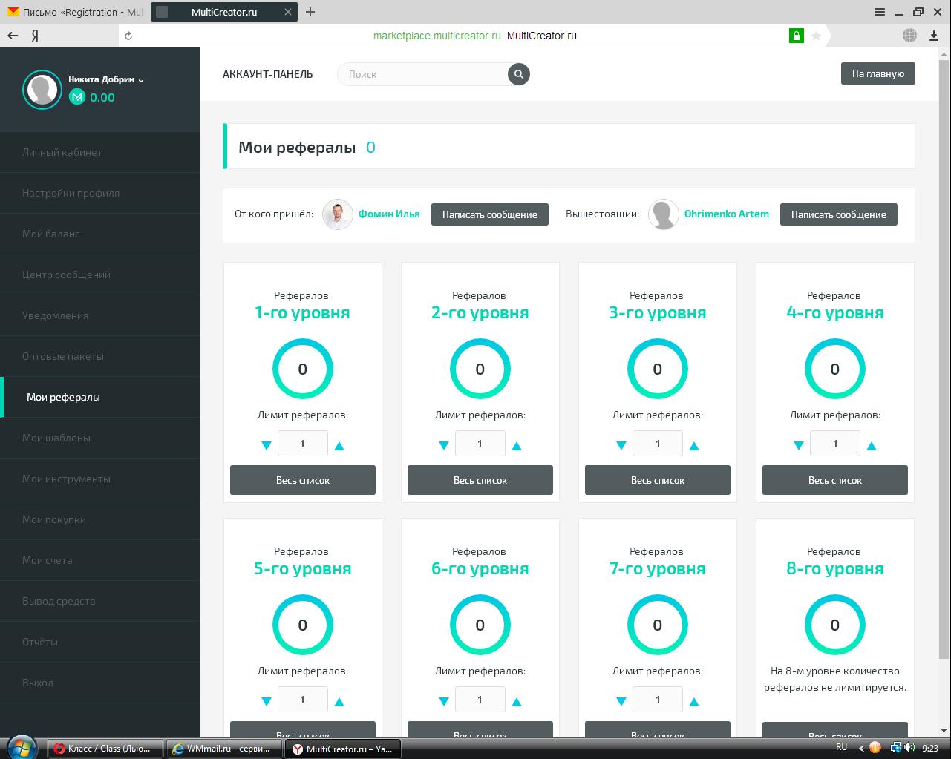The height and width of the screenshot is (759, 951).
Task: Show full list for level 2 referrals
Action: click(480, 480)
